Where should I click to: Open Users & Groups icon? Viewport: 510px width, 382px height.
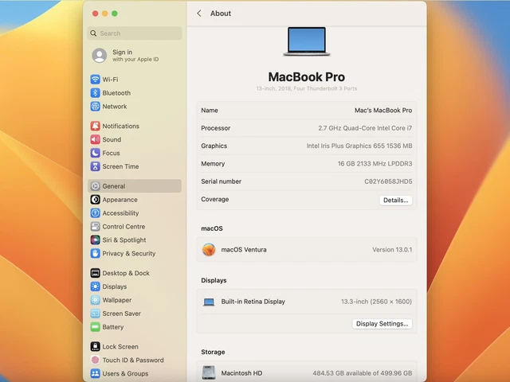point(95,373)
